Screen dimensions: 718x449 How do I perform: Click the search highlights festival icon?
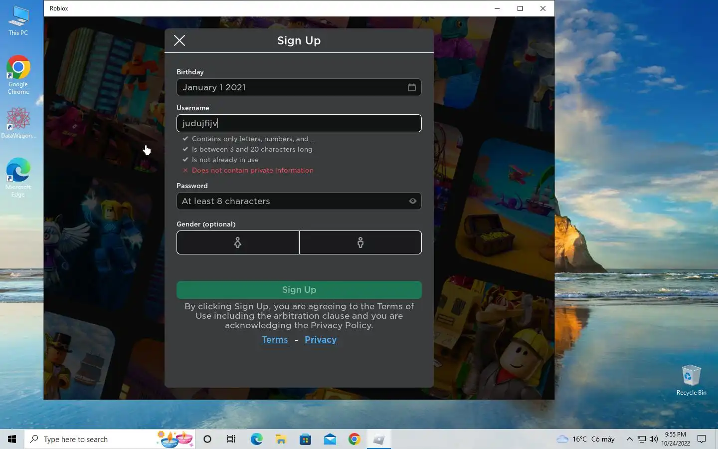point(175,439)
